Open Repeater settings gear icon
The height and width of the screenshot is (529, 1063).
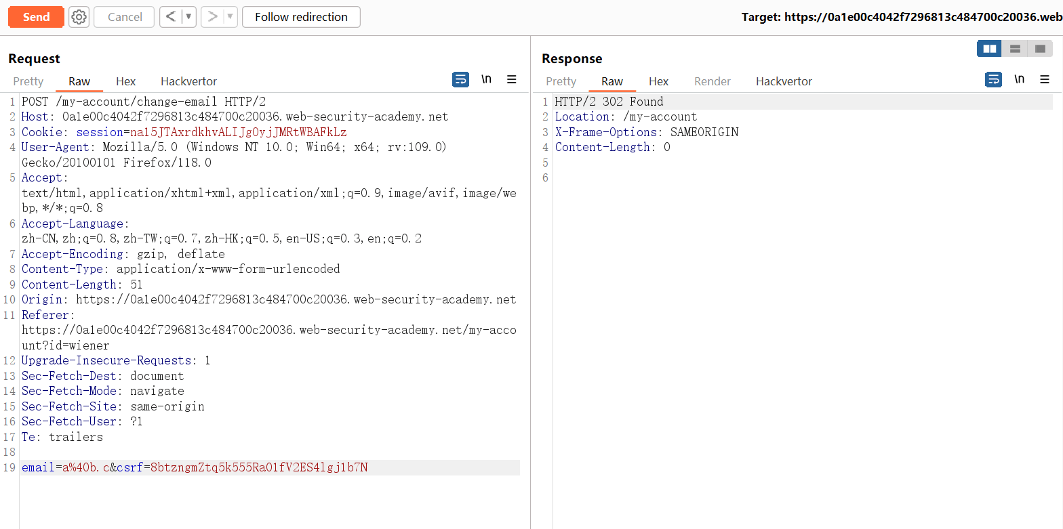79,17
